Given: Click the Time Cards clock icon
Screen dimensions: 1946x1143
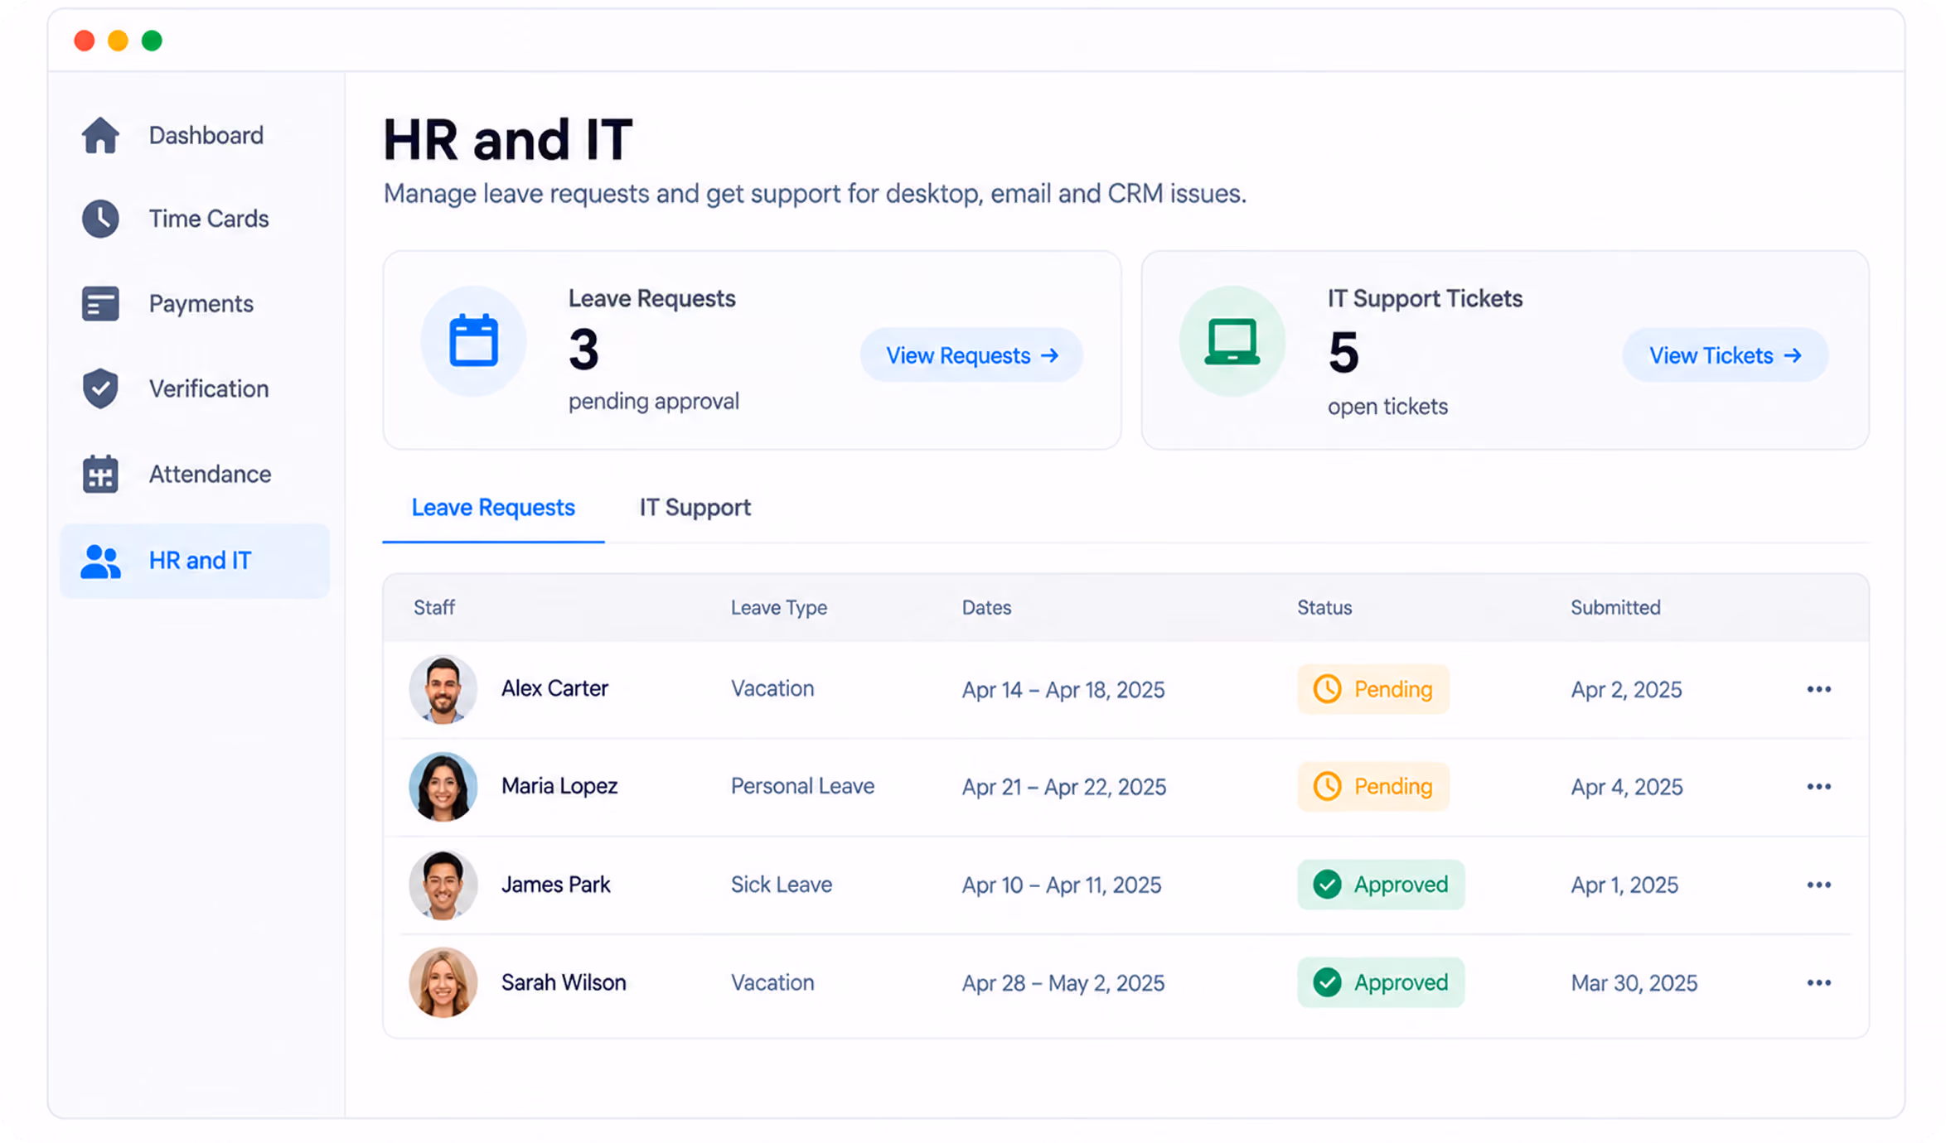Looking at the screenshot, I should tap(100, 219).
